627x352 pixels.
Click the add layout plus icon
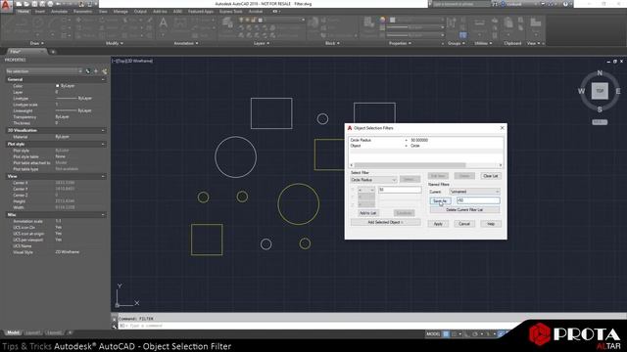pyautogui.click(x=70, y=332)
